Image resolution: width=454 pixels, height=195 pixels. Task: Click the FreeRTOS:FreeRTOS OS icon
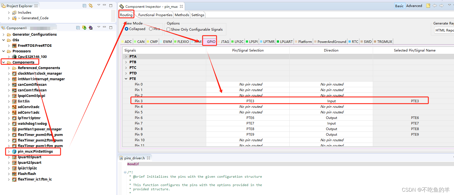point(14,46)
